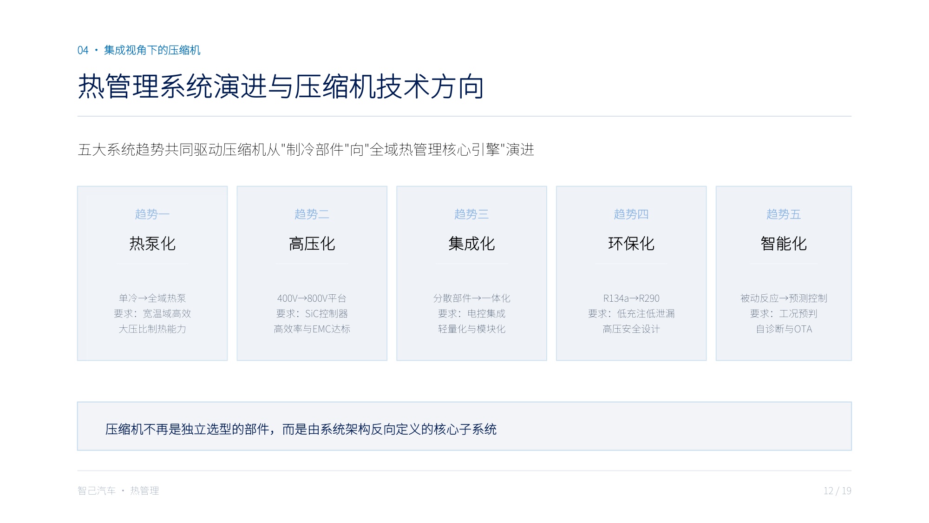Click the page number 12 / 19
The image size is (929, 523).
point(837,490)
